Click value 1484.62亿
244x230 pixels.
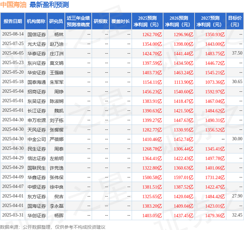215,111
